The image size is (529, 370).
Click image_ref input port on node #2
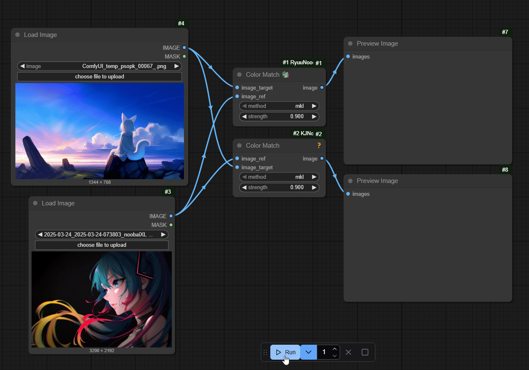[x=237, y=158]
